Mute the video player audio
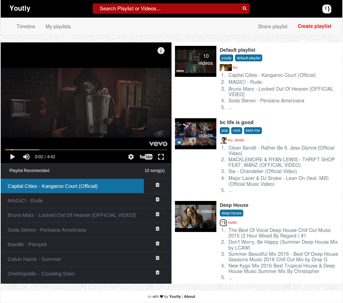 pyautogui.click(x=26, y=156)
